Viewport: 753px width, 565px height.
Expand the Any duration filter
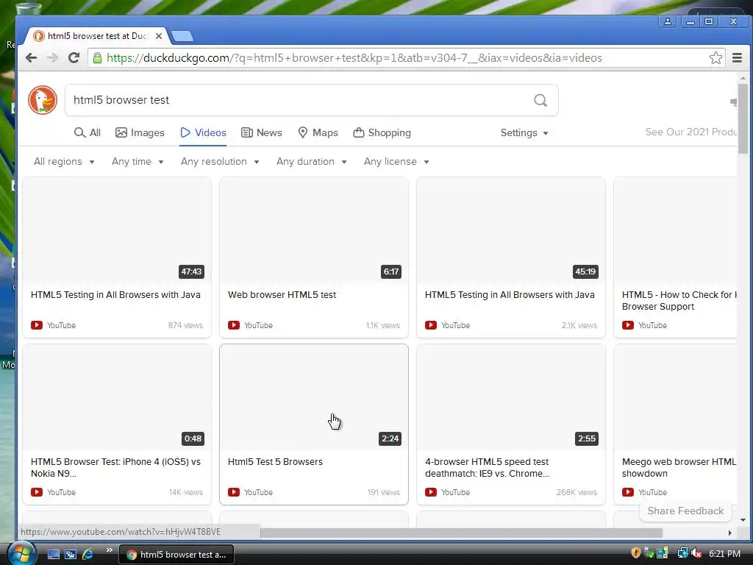(312, 161)
